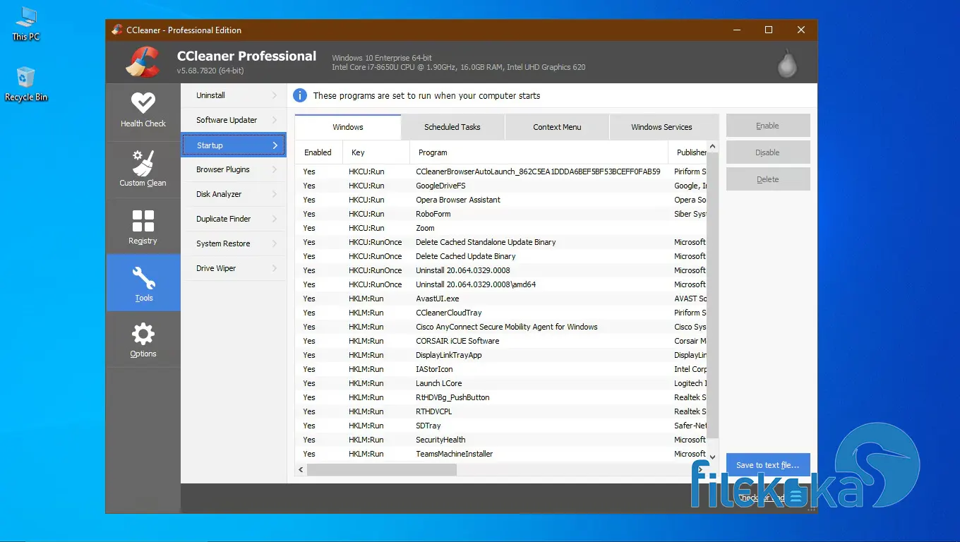
Task: Expand the Uninstall chevron
Action: 275,95
